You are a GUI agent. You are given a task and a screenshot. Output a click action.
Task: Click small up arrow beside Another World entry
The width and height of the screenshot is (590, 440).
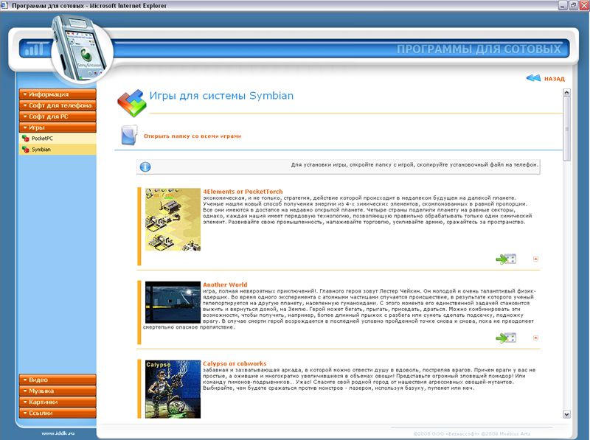[535, 338]
